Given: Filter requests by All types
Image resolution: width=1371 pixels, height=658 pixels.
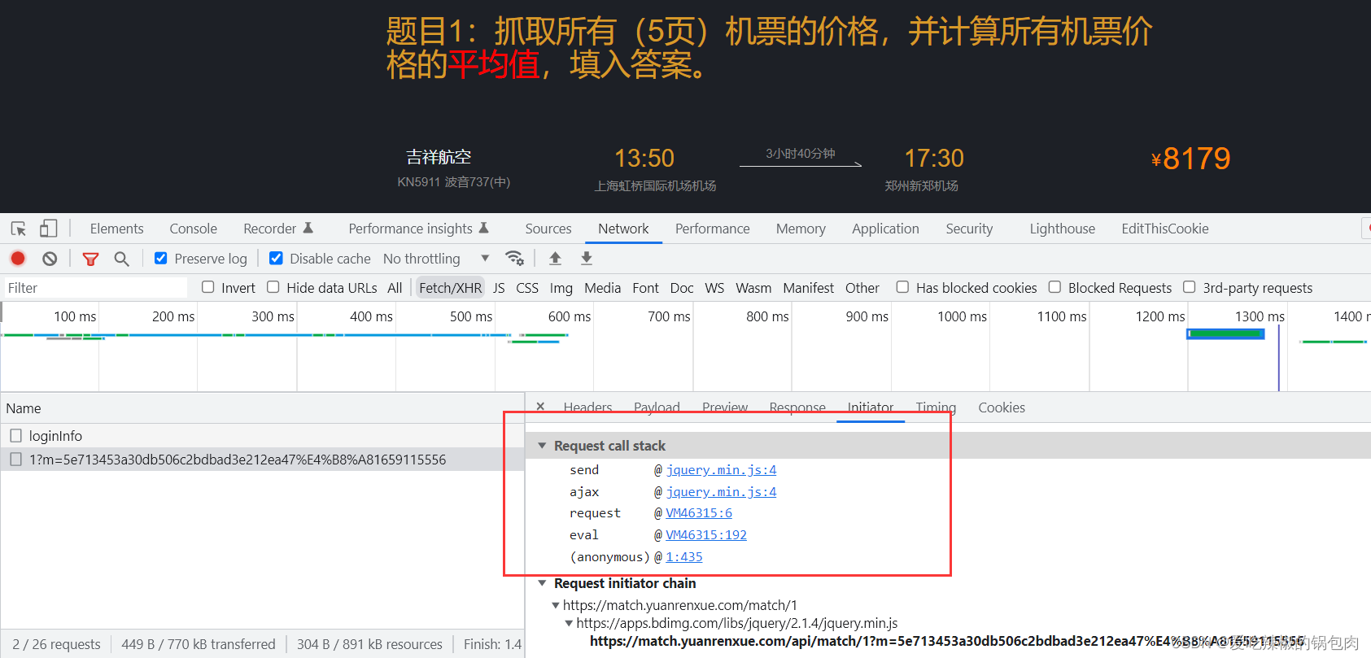Looking at the screenshot, I should point(395,288).
